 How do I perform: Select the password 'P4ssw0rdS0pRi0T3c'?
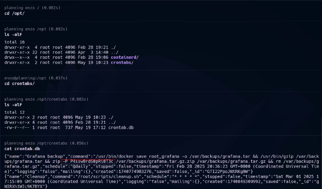tap(92, 162)
